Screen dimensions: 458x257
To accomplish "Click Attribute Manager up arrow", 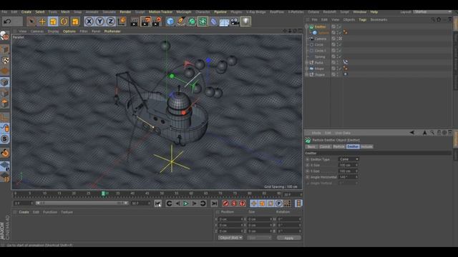I will click(x=424, y=133).
